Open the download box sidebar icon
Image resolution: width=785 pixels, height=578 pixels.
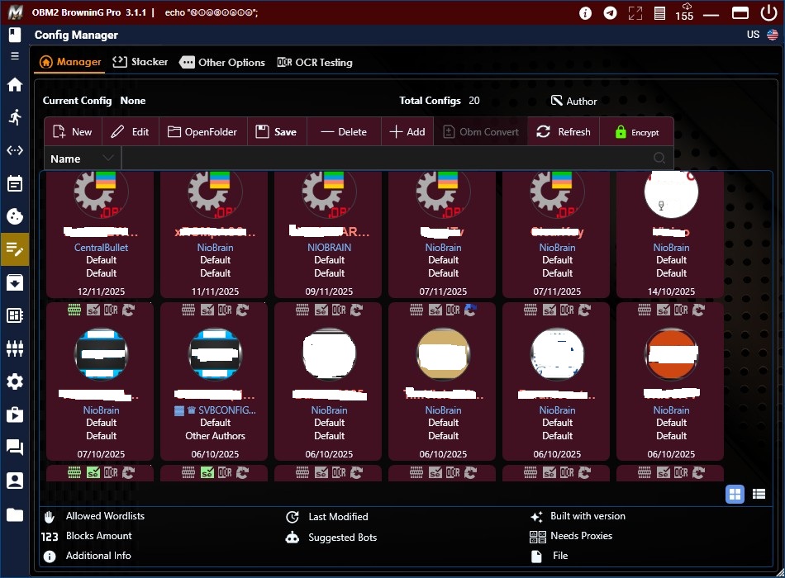click(x=15, y=282)
